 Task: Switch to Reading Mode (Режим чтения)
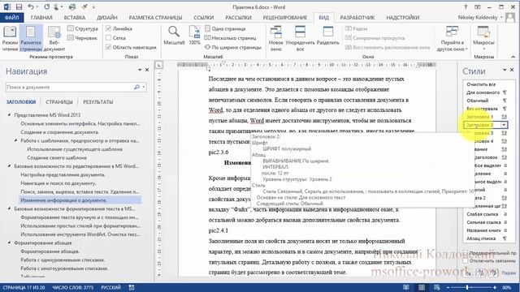[x=10, y=38]
